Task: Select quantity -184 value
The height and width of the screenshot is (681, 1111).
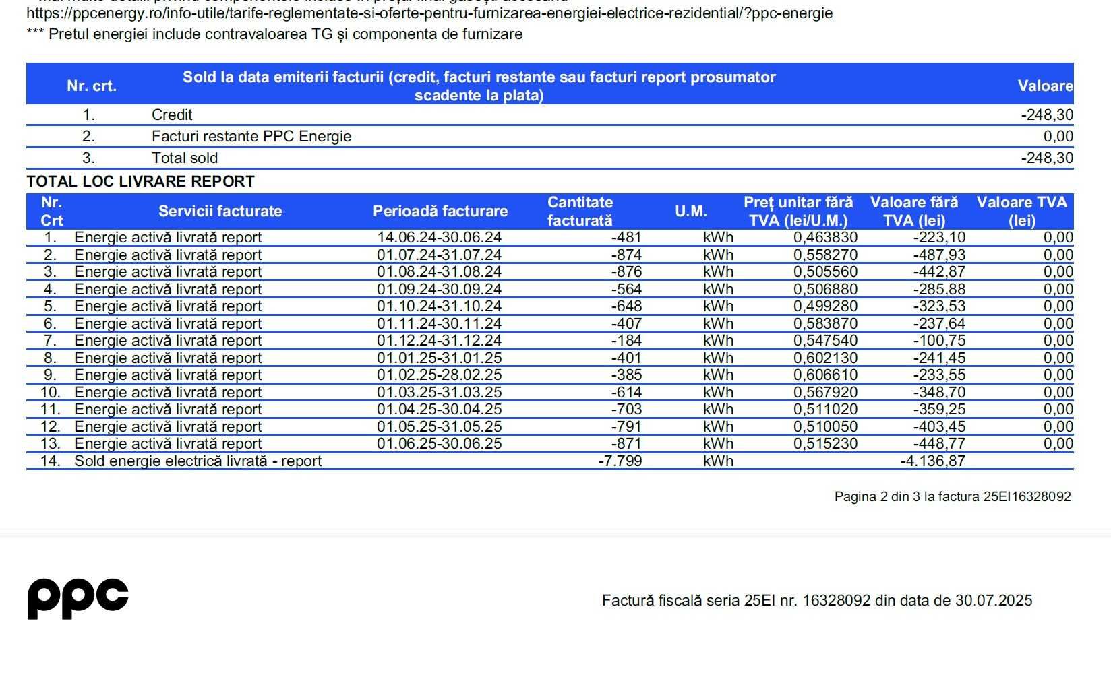Action: pyautogui.click(x=626, y=341)
